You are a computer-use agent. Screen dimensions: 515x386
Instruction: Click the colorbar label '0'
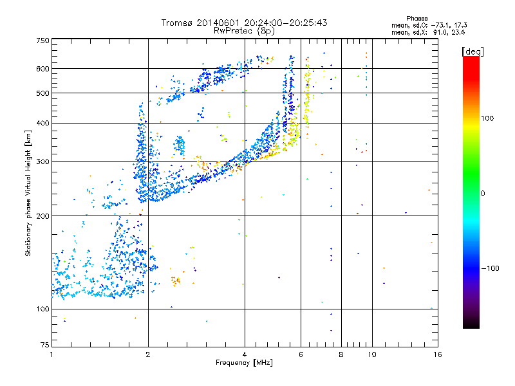pyautogui.click(x=483, y=194)
